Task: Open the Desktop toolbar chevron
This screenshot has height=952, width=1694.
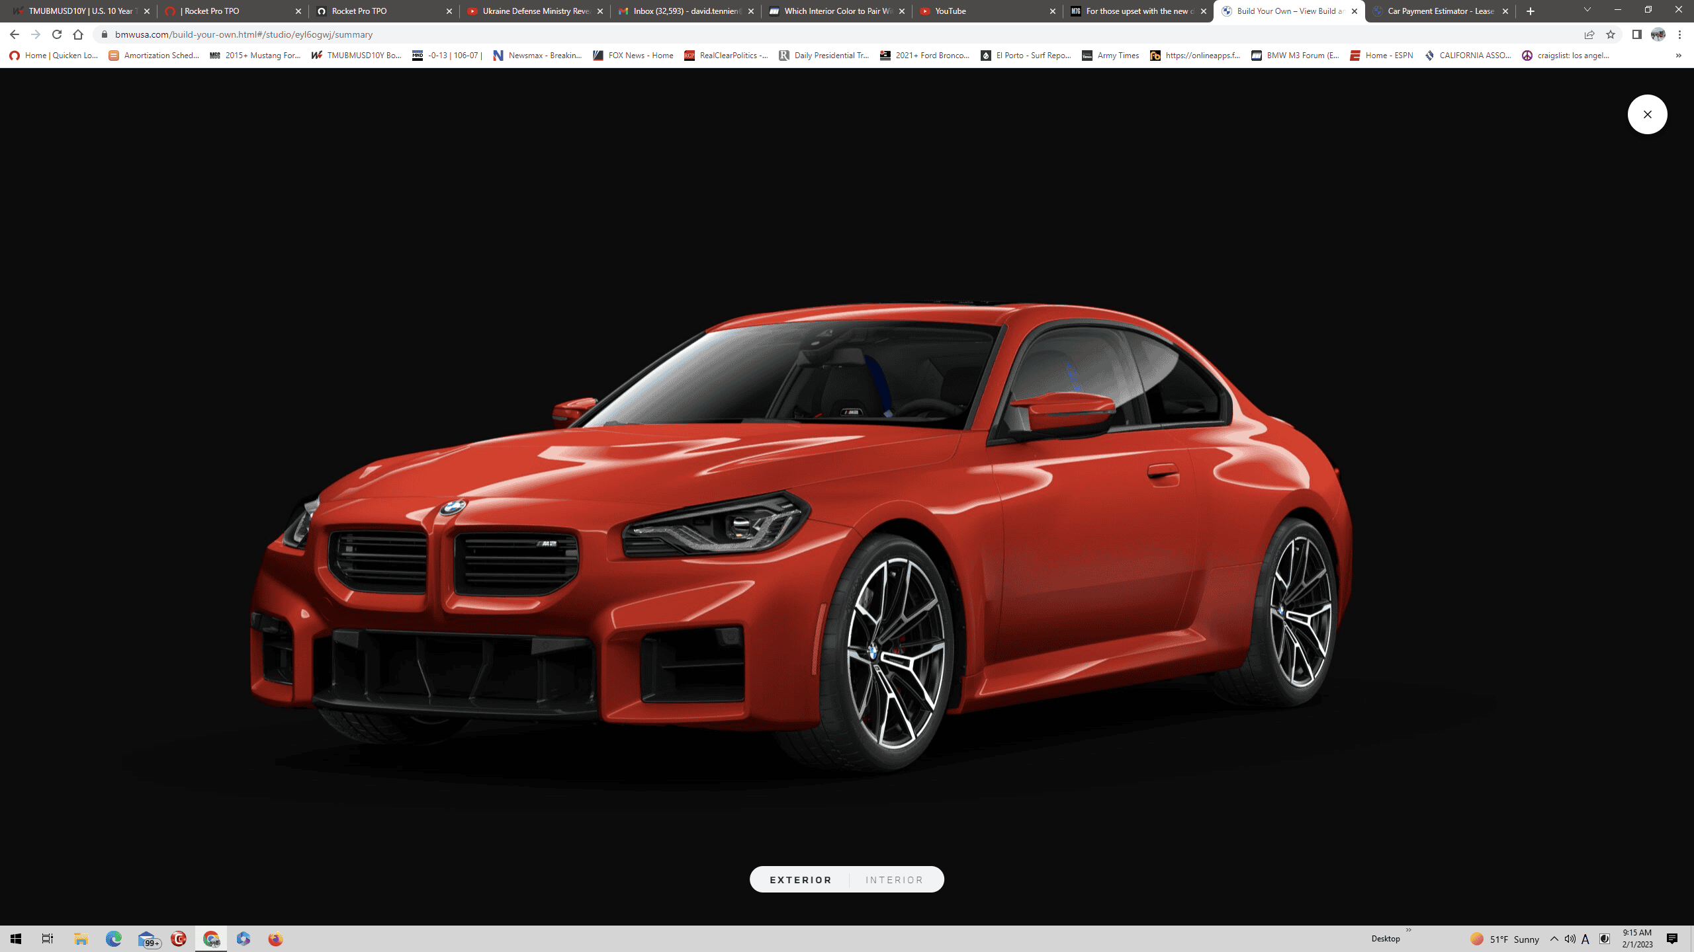Action: 1409,931
